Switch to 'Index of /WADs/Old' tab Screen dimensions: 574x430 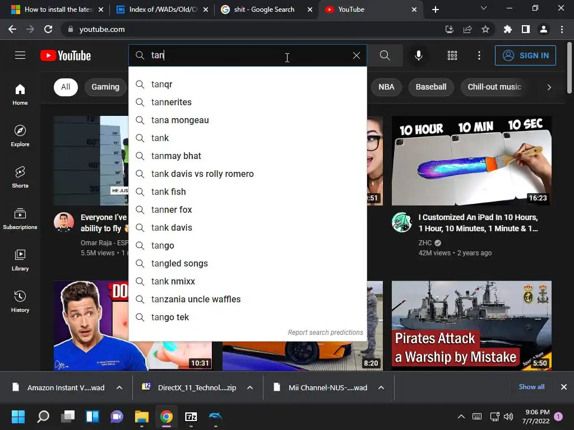click(x=162, y=10)
